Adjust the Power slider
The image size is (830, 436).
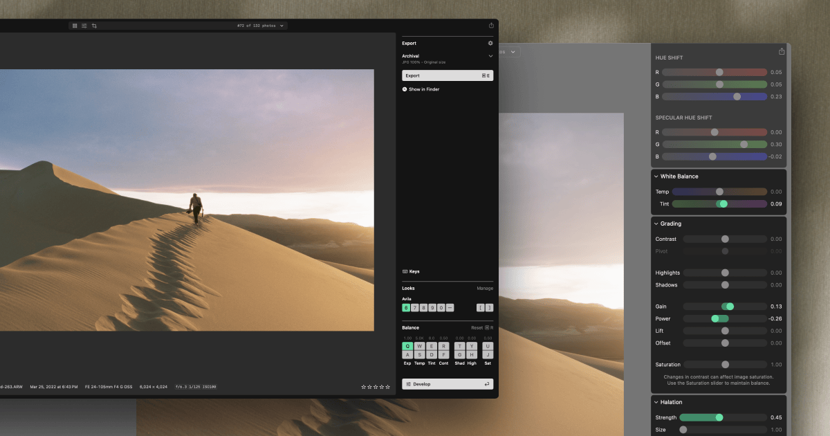(x=725, y=319)
